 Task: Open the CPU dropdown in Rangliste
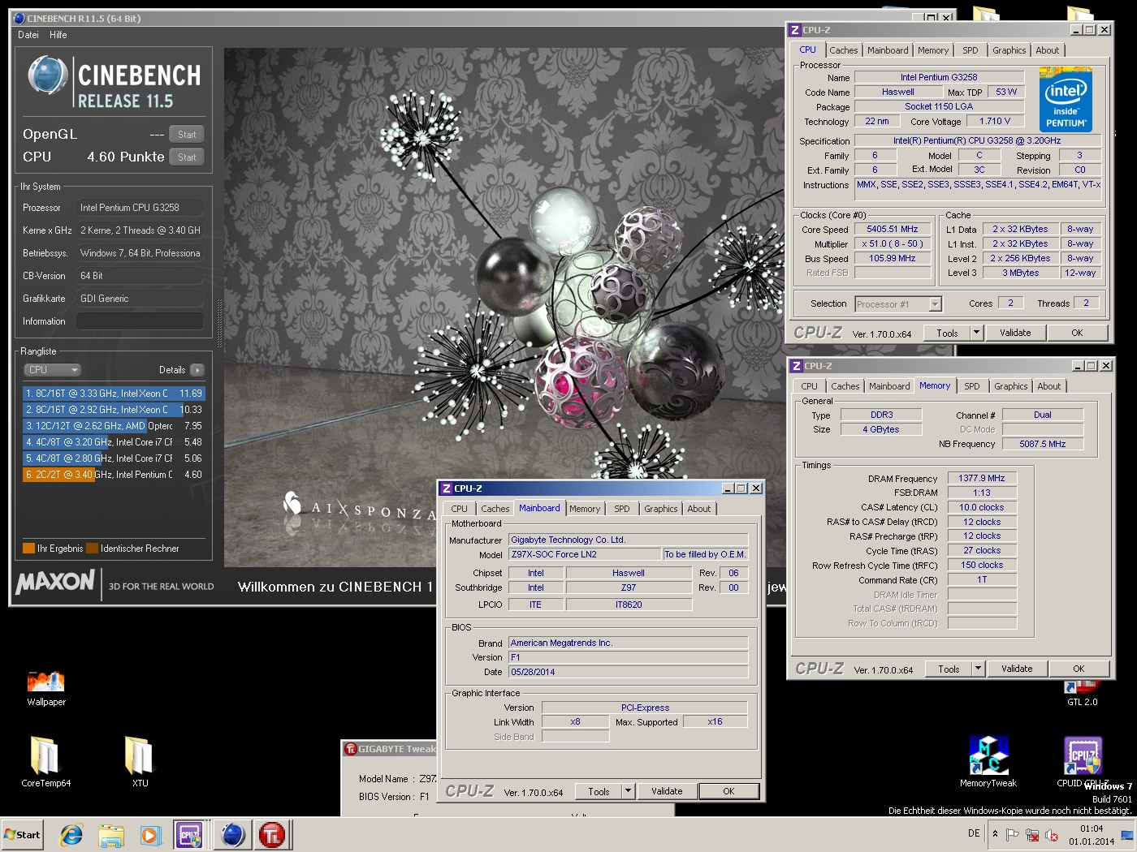[53, 370]
